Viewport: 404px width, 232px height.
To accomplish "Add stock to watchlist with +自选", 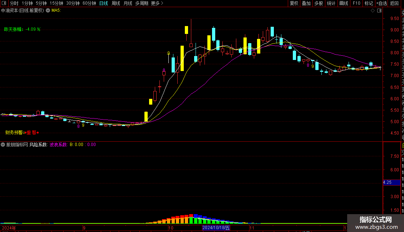I will pyautogui.click(x=381, y=3).
